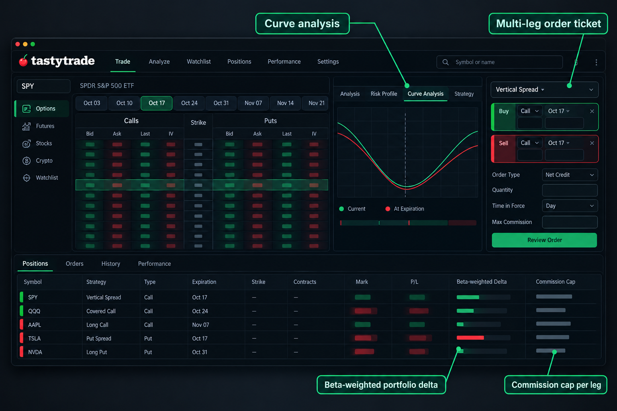Click the SPY beta-weighted delta bar
This screenshot has height=411, width=617.
click(x=483, y=297)
